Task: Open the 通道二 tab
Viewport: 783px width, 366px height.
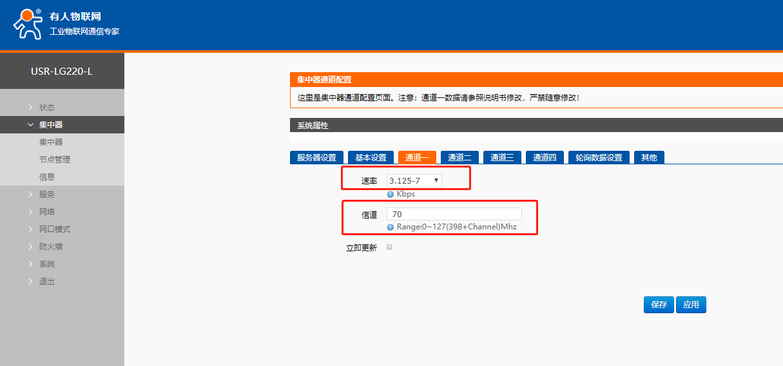Action: pos(459,158)
